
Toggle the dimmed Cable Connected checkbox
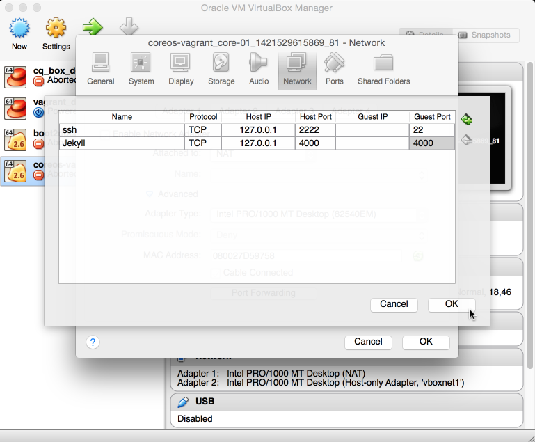coord(215,273)
